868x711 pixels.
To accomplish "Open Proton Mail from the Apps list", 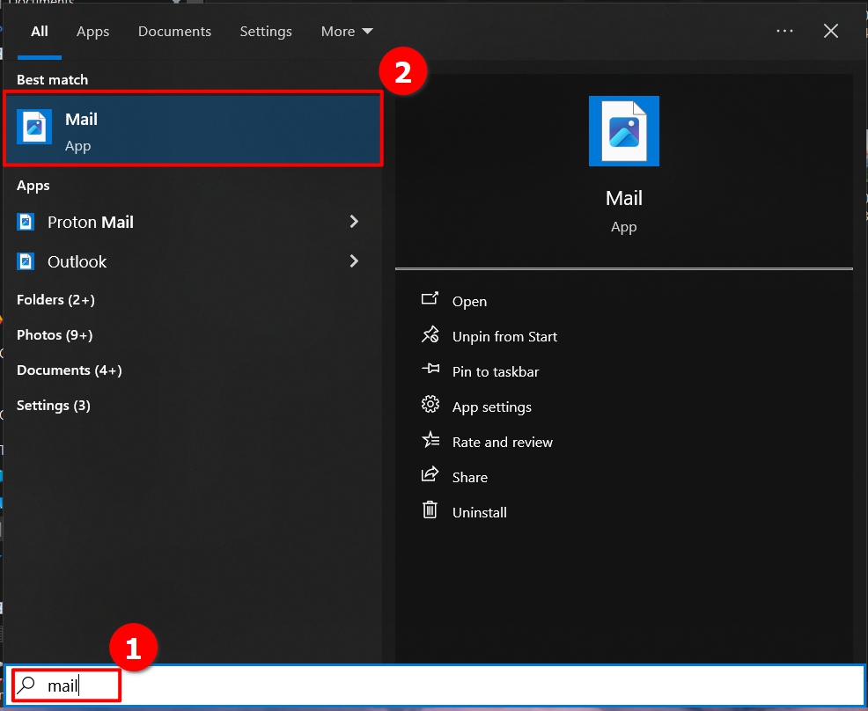I will [88, 222].
